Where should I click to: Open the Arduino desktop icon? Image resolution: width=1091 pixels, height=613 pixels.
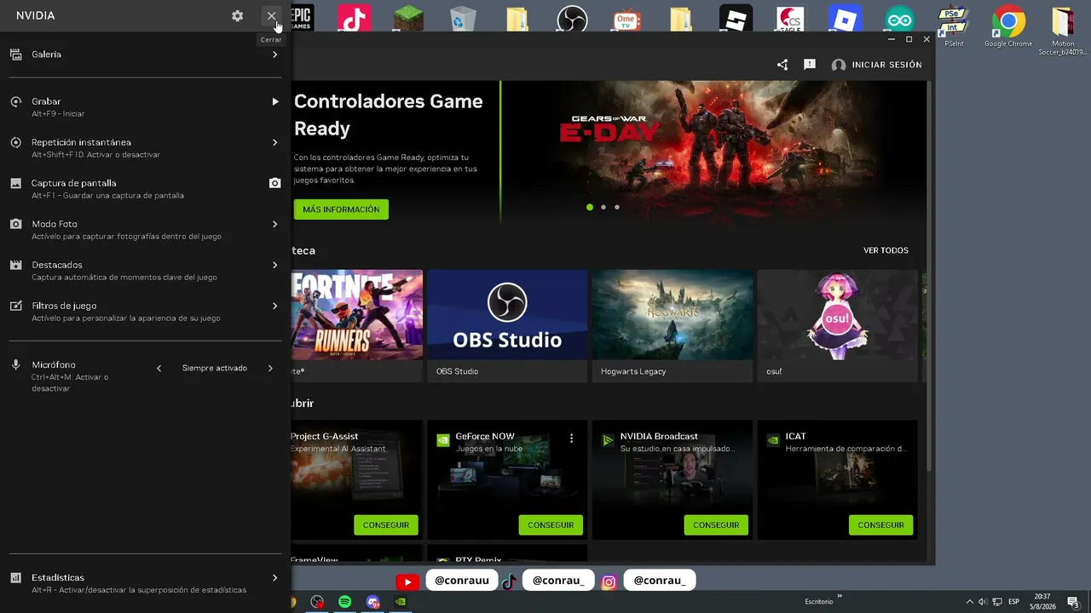[899, 19]
